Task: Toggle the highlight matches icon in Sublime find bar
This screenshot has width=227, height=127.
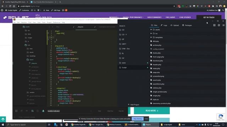Action: (43, 111)
